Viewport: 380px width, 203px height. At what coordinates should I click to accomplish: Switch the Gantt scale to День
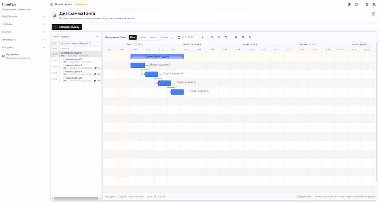click(x=133, y=37)
